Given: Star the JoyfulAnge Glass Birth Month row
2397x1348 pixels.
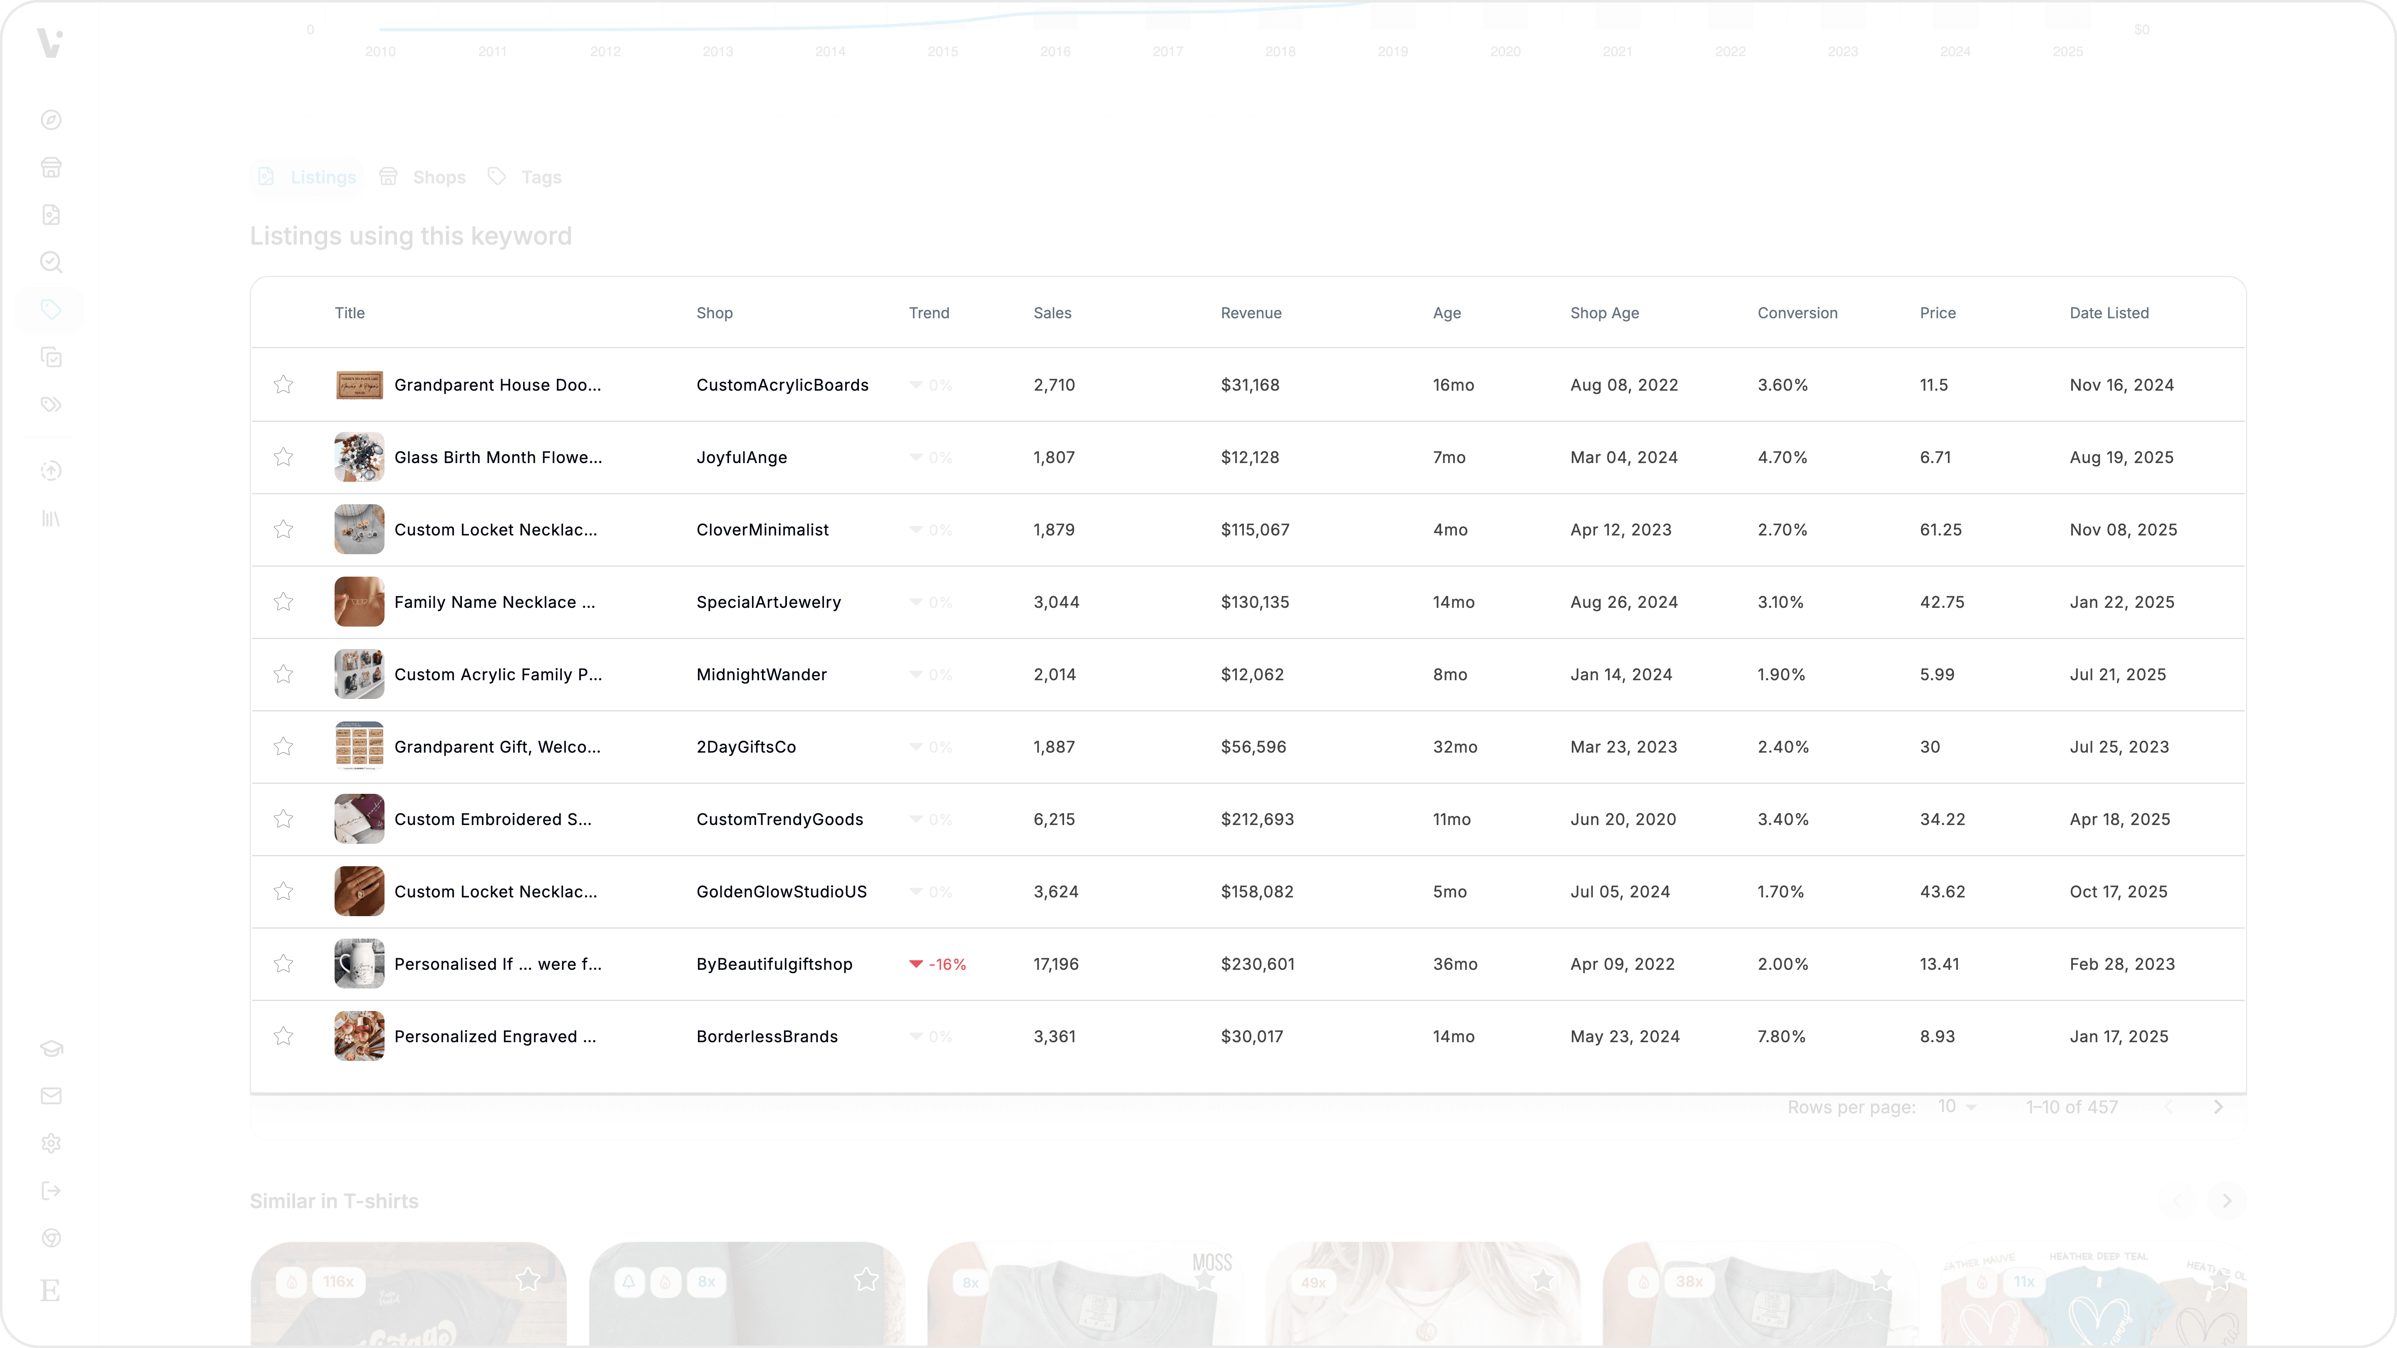Looking at the screenshot, I should click(283, 457).
